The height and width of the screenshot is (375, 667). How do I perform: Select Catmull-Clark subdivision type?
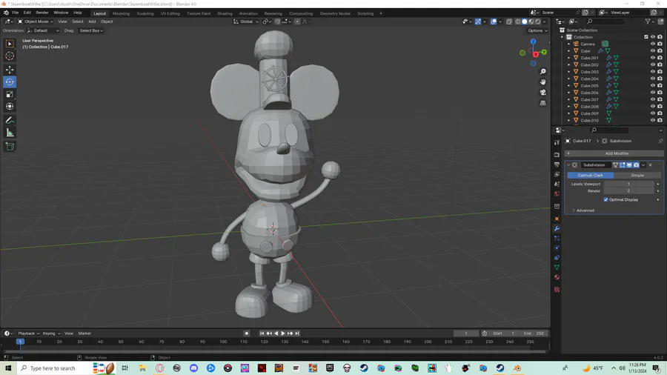590,176
